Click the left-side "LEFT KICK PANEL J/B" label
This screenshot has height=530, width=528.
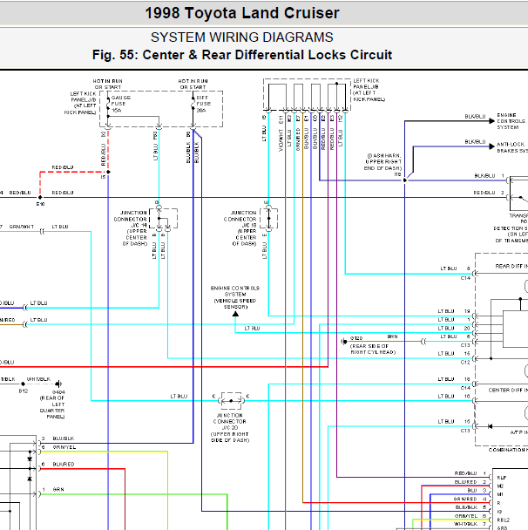(x=80, y=103)
